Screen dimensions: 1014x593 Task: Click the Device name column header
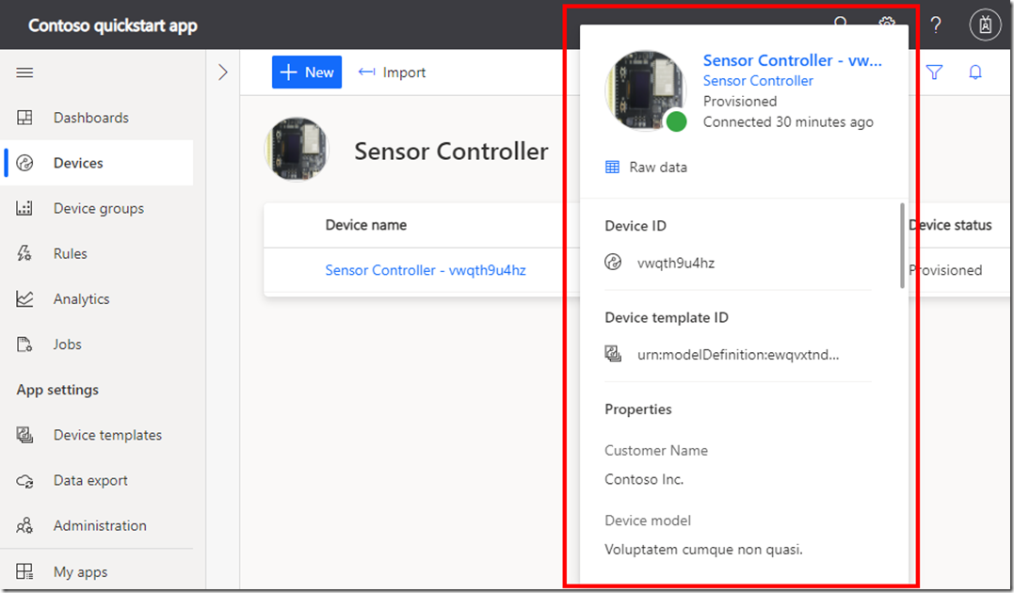[366, 225]
